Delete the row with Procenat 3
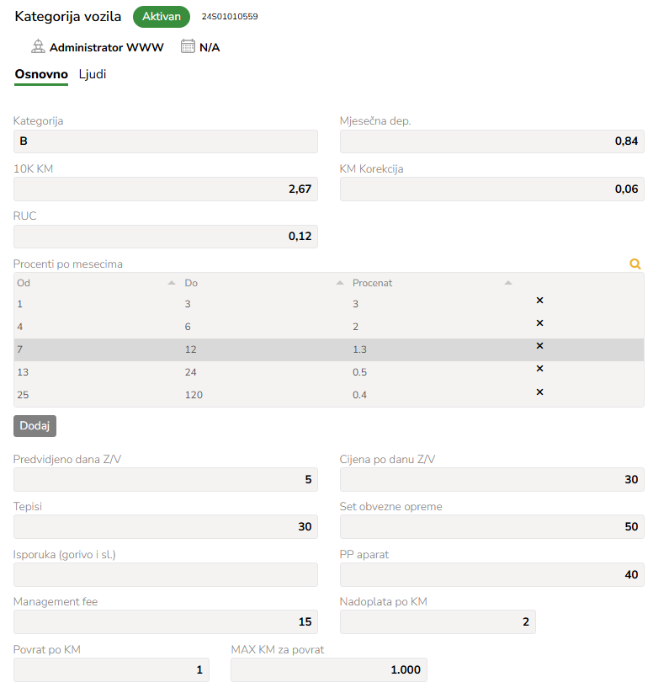The image size is (669, 693). 539,301
